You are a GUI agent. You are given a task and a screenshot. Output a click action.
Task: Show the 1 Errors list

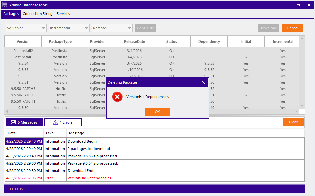click(x=63, y=122)
